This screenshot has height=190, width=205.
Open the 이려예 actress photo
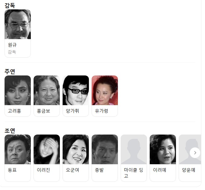(x=163, y=149)
